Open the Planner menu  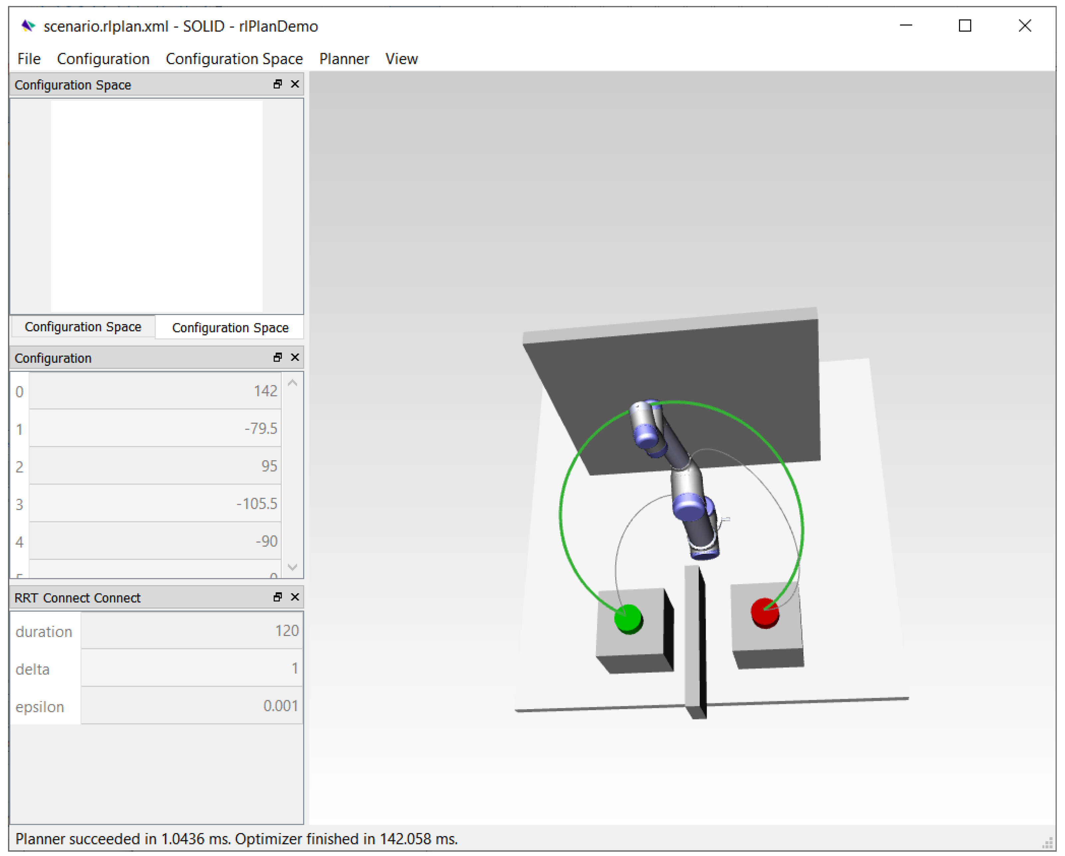click(x=344, y=59)
